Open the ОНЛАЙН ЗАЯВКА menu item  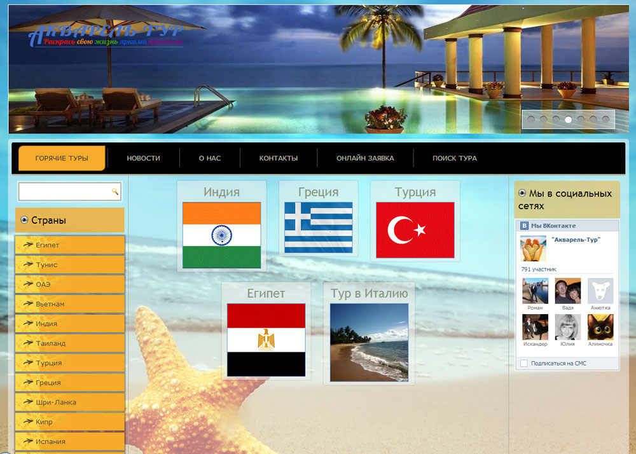tap(365, 158)
